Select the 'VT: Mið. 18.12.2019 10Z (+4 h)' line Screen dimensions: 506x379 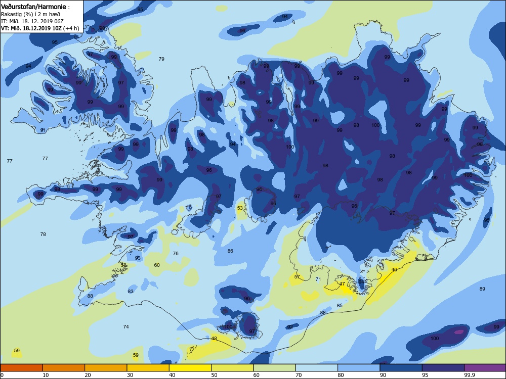[40, 28]
